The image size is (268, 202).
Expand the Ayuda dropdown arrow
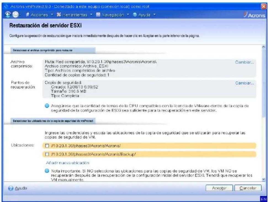pyautogui.click(x=155, y=15)
